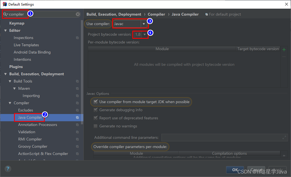Click the Module column header in bytecode table
This screenshot has height=177, width=291.
[x=162, y=49]
